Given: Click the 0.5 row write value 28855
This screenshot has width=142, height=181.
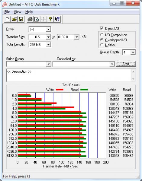Looking at the screenshot, I should click(x=115, y=96).
